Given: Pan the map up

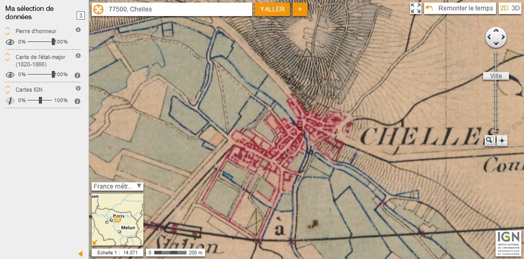Looking at the screenshot, I should tap(496, 31).
